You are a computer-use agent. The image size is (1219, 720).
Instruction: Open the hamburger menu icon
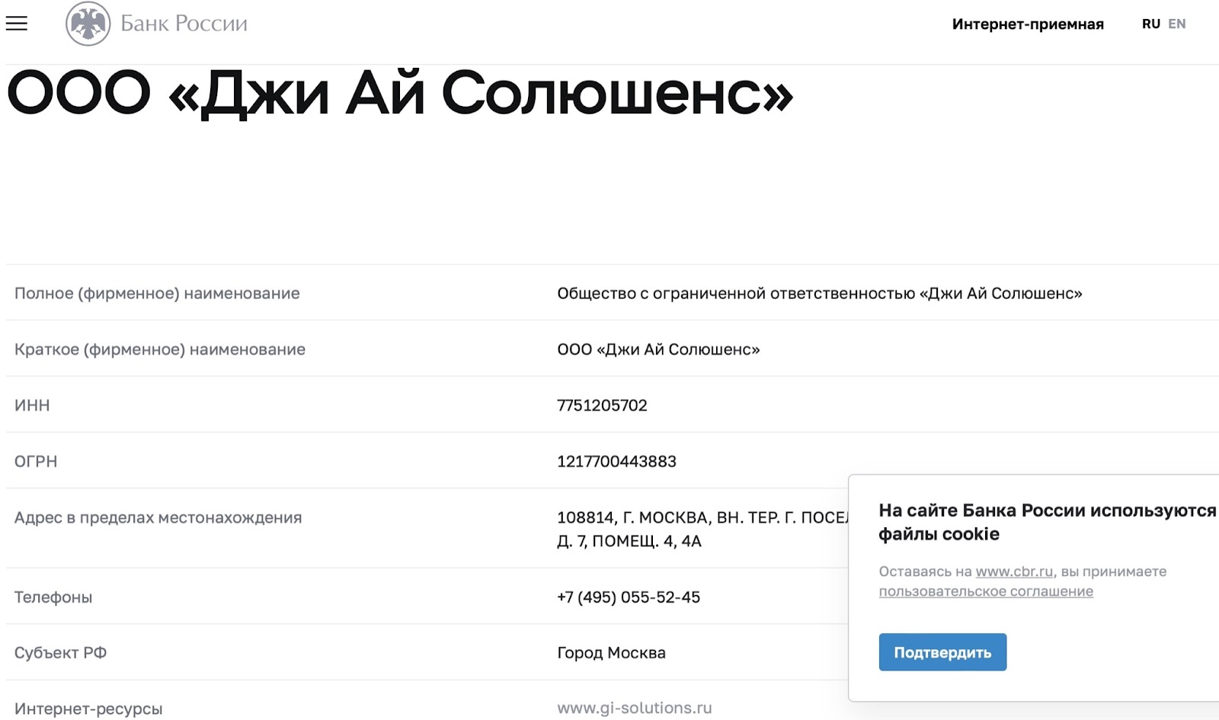tap(17, 24)
